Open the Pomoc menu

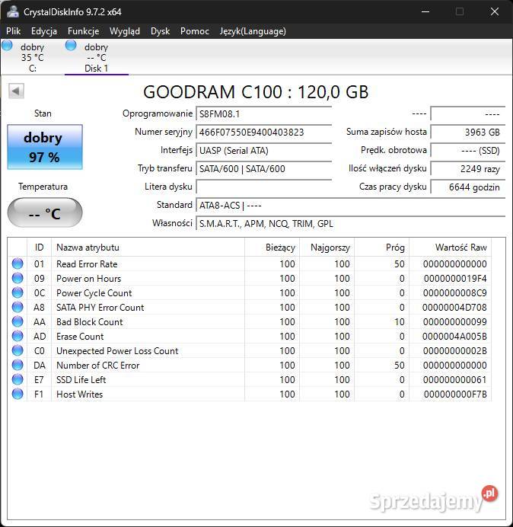195,31
